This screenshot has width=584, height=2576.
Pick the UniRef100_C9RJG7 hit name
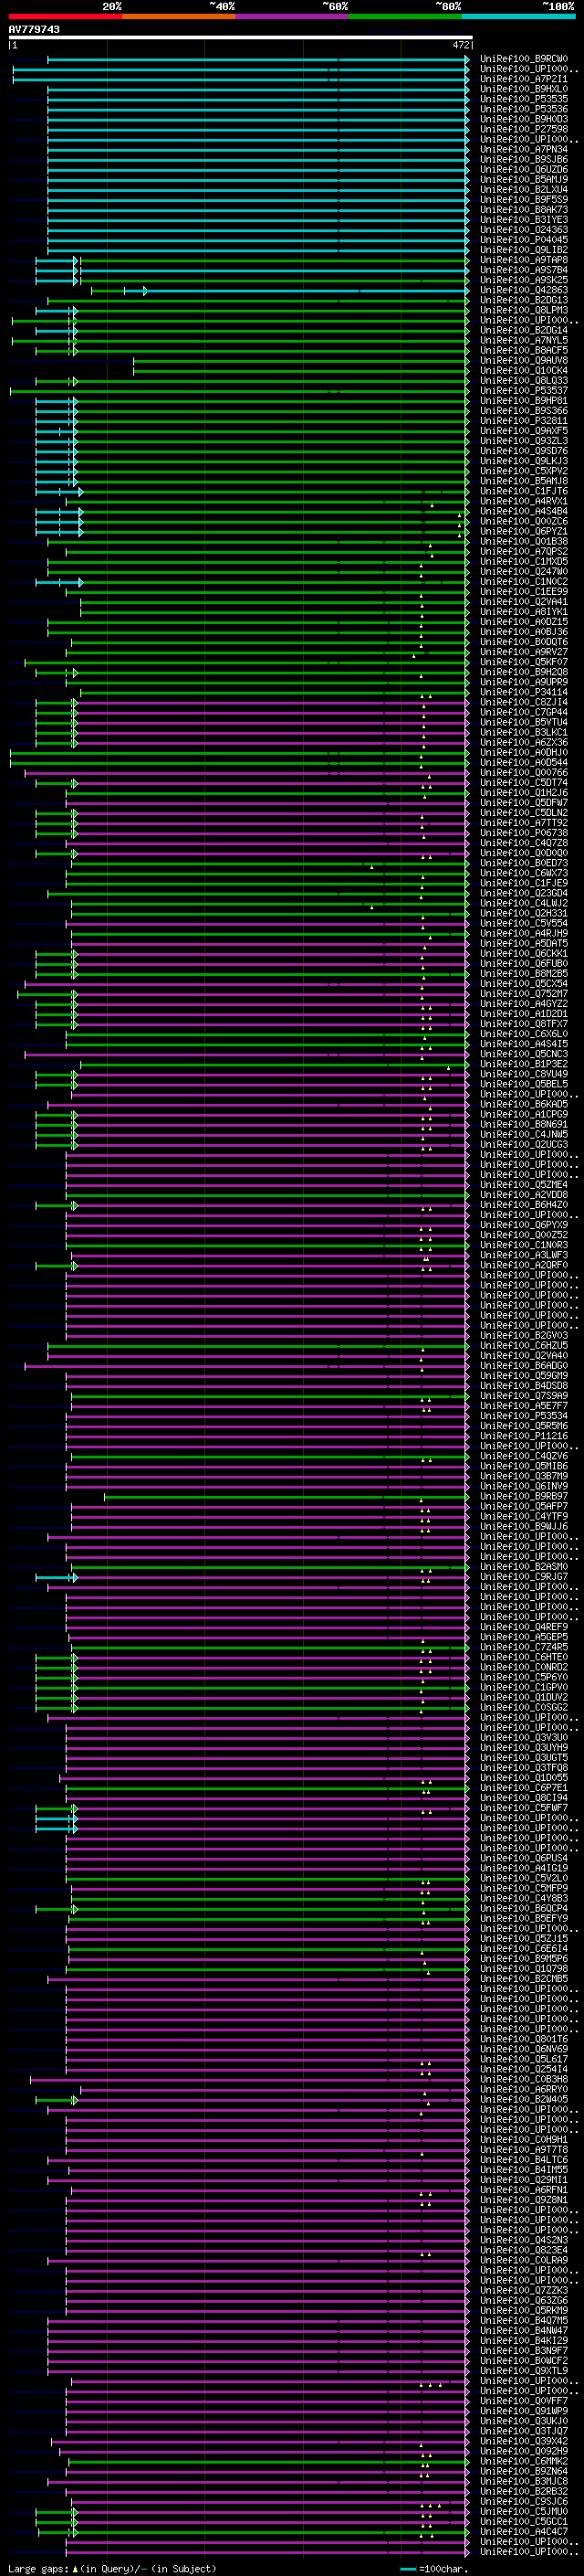coord(524,1577)
